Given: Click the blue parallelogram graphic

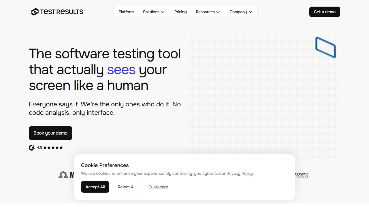Looking at the screenshot, I should 325,48.
